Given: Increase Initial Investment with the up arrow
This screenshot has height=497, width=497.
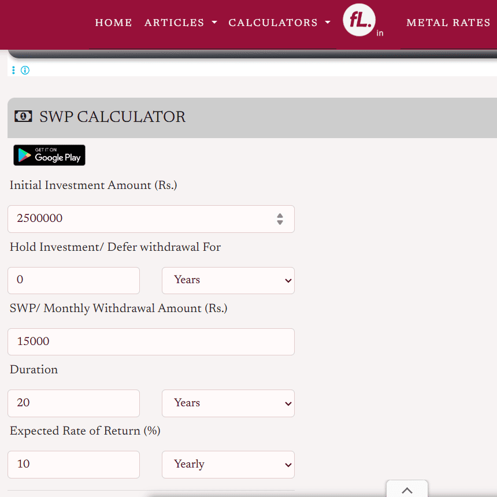Looking at the screenshot, I should [280, 216].
